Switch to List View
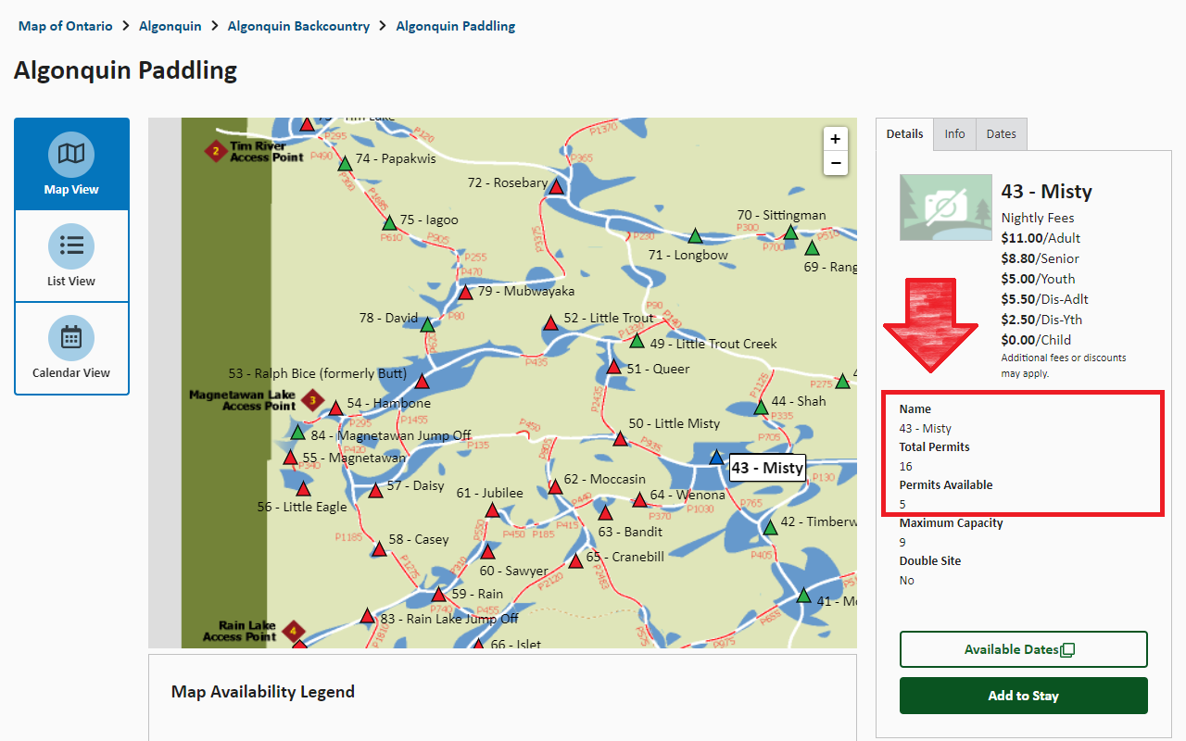 pyautogui.click(x=71, y=256)
